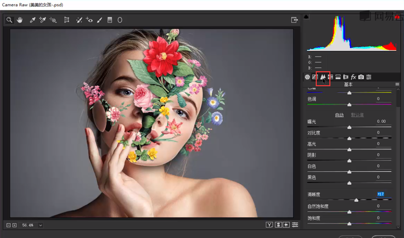
Task: Open preview preferences menu at bottom right
Action: 295,225
